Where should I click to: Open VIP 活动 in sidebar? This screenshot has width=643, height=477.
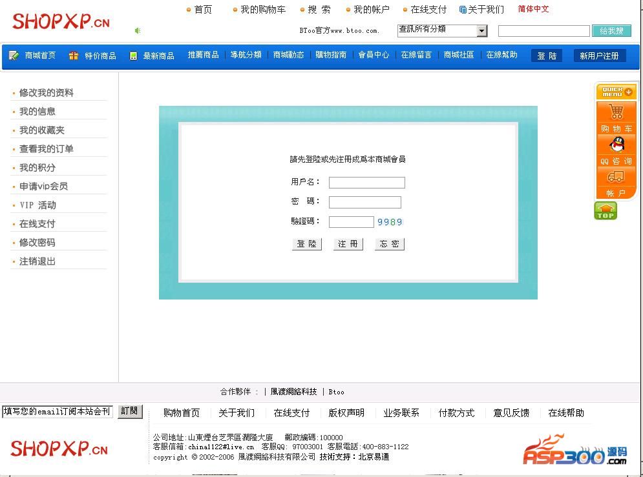click(x=37, y=205)
